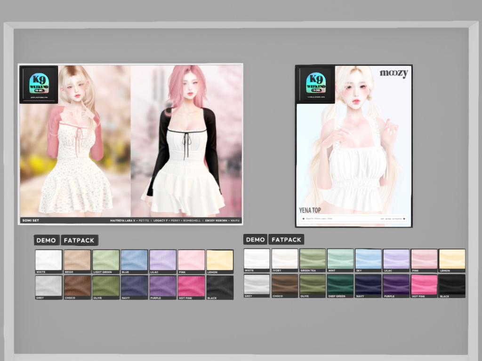Pick the Navy swatch under Yena Top
482x361 pixels.
tap(368, 284)
